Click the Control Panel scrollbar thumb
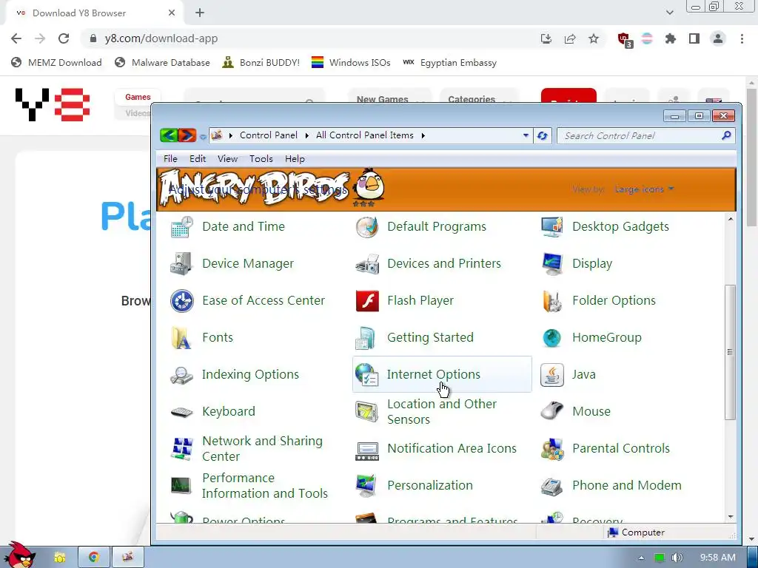The height and width of the screenshot is (568, 758). (x=730, y=352)
